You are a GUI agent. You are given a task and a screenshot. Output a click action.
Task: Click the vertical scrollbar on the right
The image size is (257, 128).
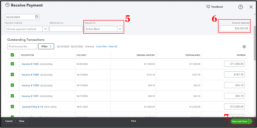click(254, 43)
